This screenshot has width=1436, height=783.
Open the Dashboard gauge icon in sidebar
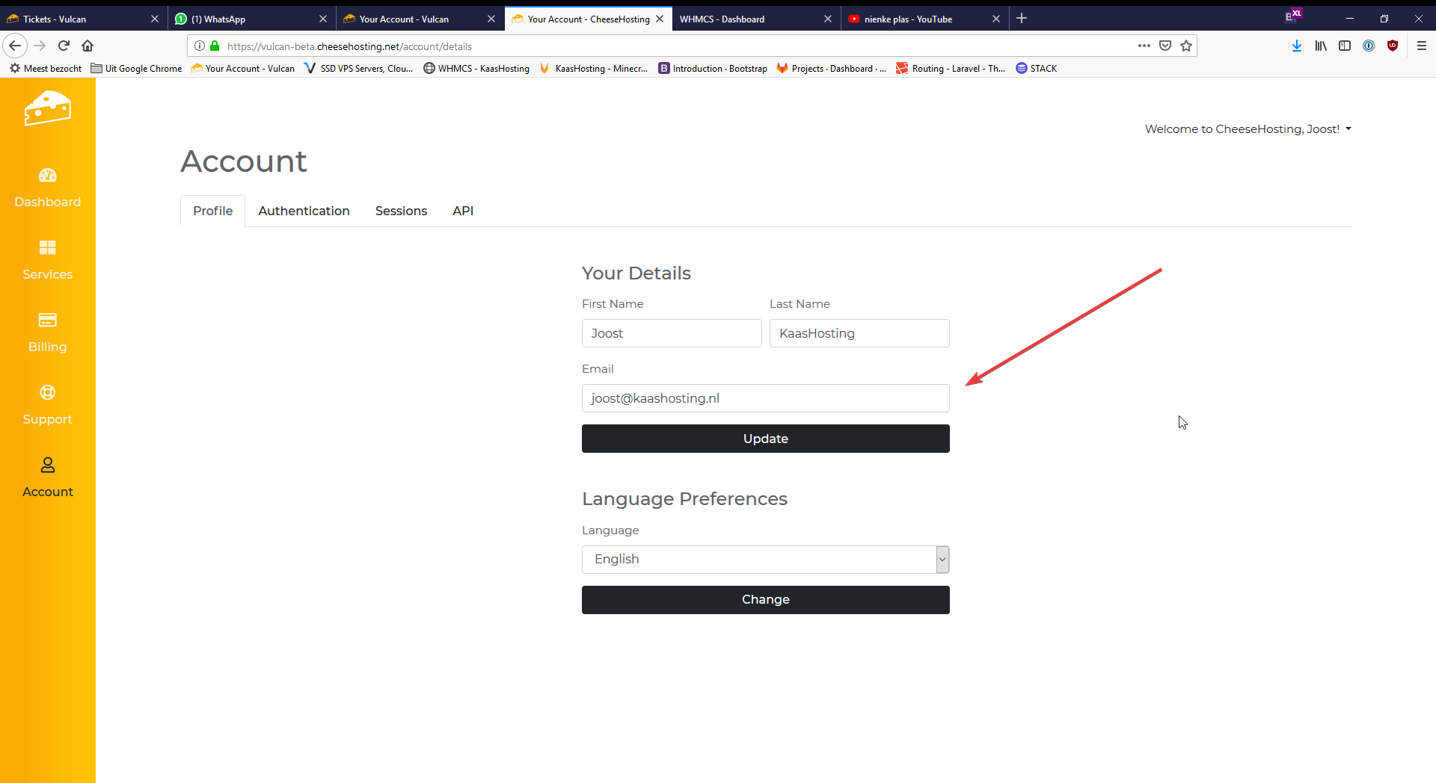click(x=47, y=176)
